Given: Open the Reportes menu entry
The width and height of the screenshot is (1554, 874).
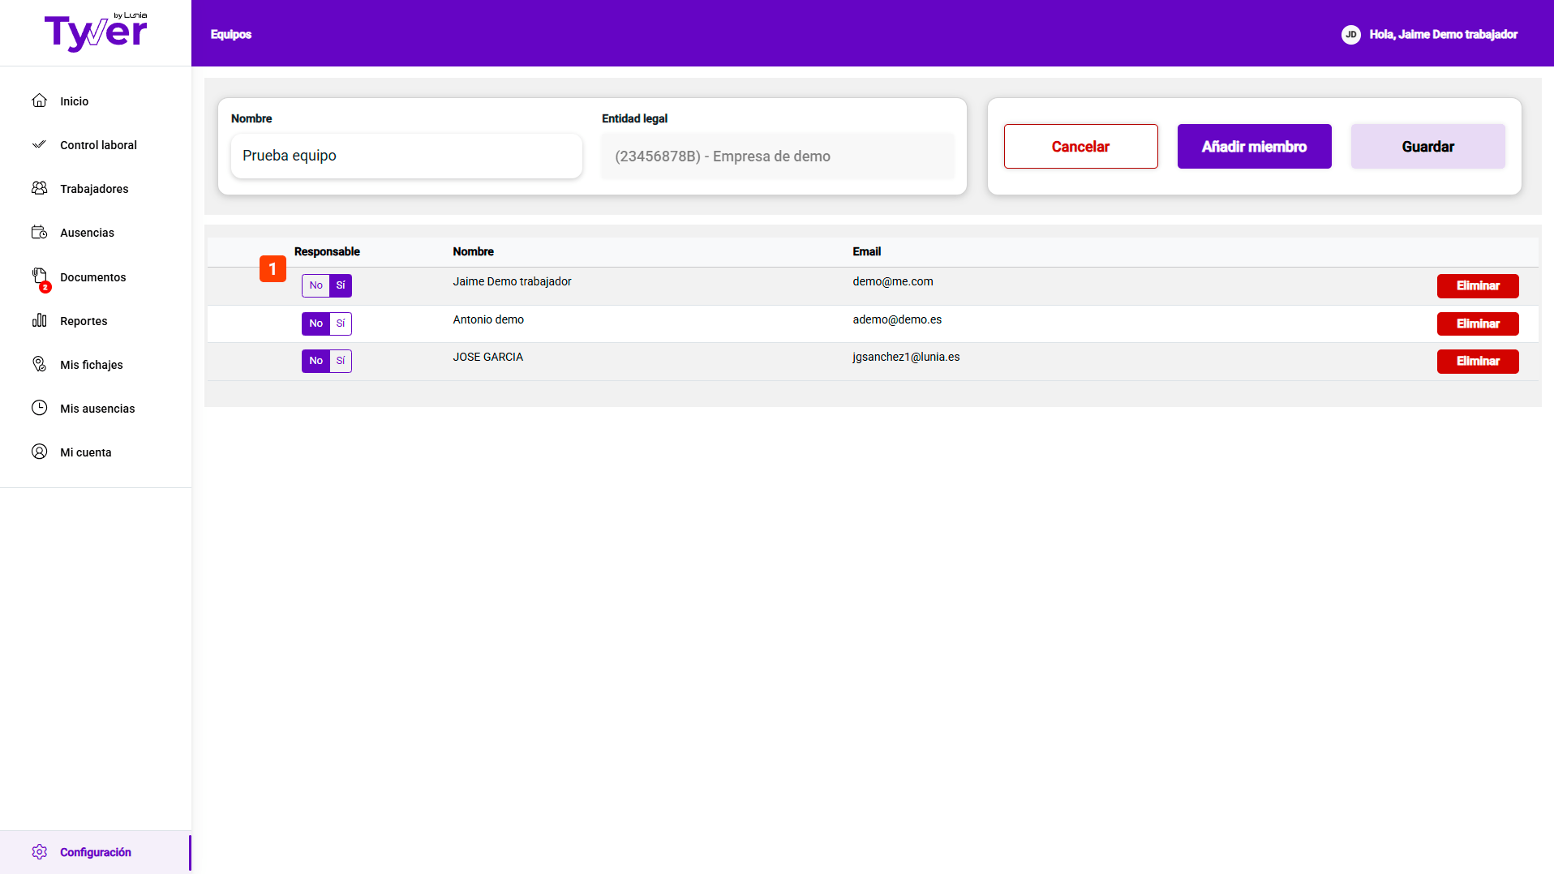Looking at the screenshot, I should pos(84,321).
